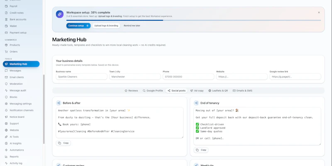The height and width of the screenshot is (166, 332).
Task: Click the Reports bar chart icon
Action: pos(6,157)
